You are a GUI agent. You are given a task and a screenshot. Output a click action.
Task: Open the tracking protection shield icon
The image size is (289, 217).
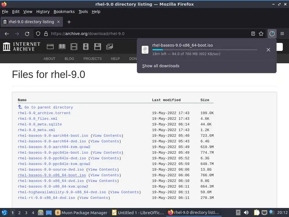[x=38, y=34]
